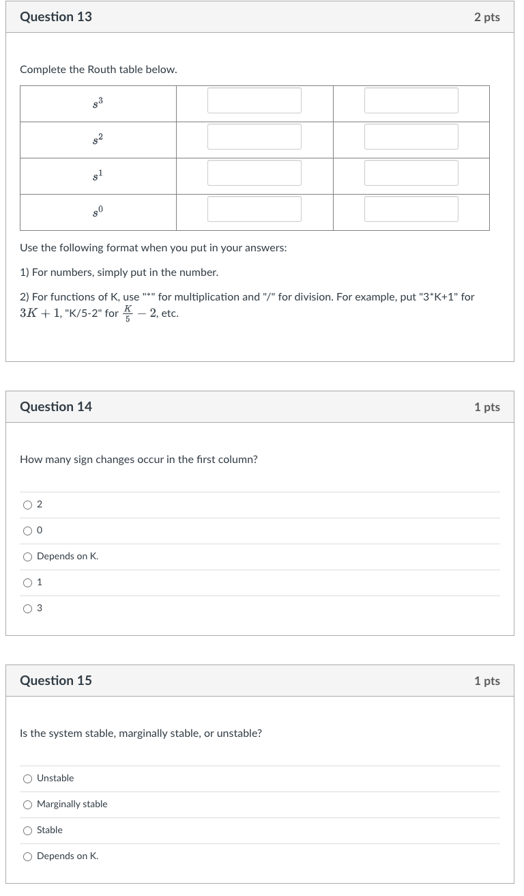This screenshot has width=524, height=896.
Task: Click the Question 13 header
Action: pos(56,16)
